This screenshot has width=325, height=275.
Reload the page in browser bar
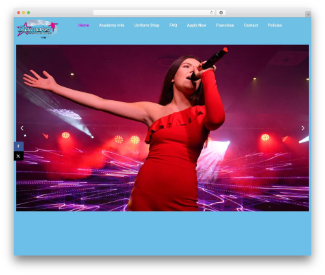(211, 12)
